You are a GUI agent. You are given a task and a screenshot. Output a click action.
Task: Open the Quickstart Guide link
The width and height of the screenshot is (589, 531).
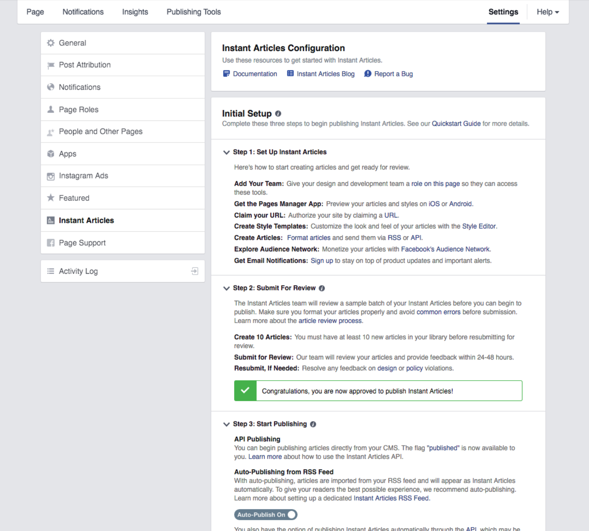point(456,124)
